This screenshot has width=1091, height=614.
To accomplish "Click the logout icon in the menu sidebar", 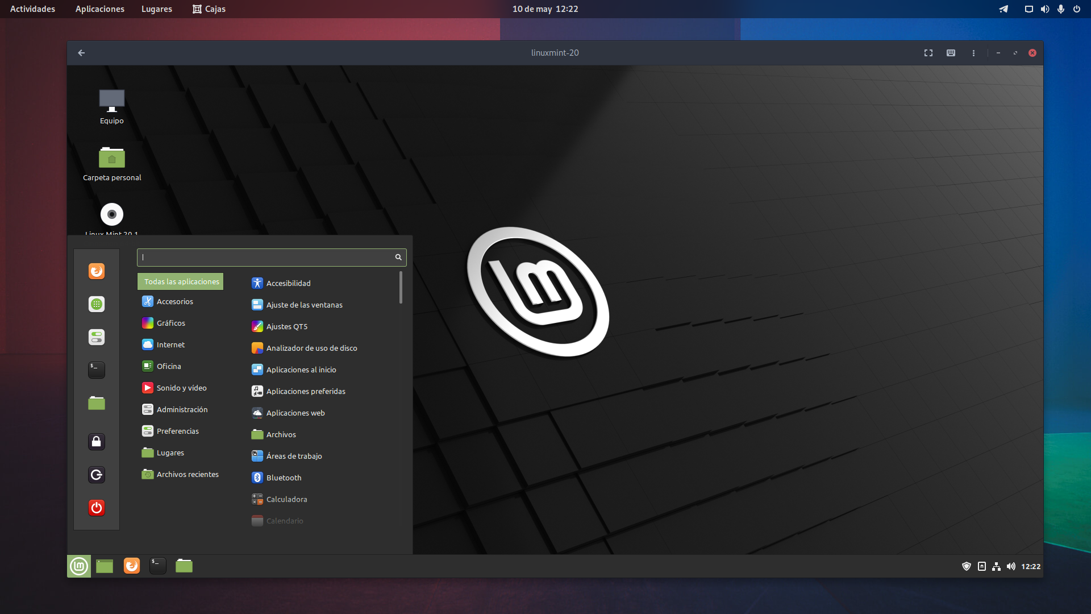I will pos(97,475).
